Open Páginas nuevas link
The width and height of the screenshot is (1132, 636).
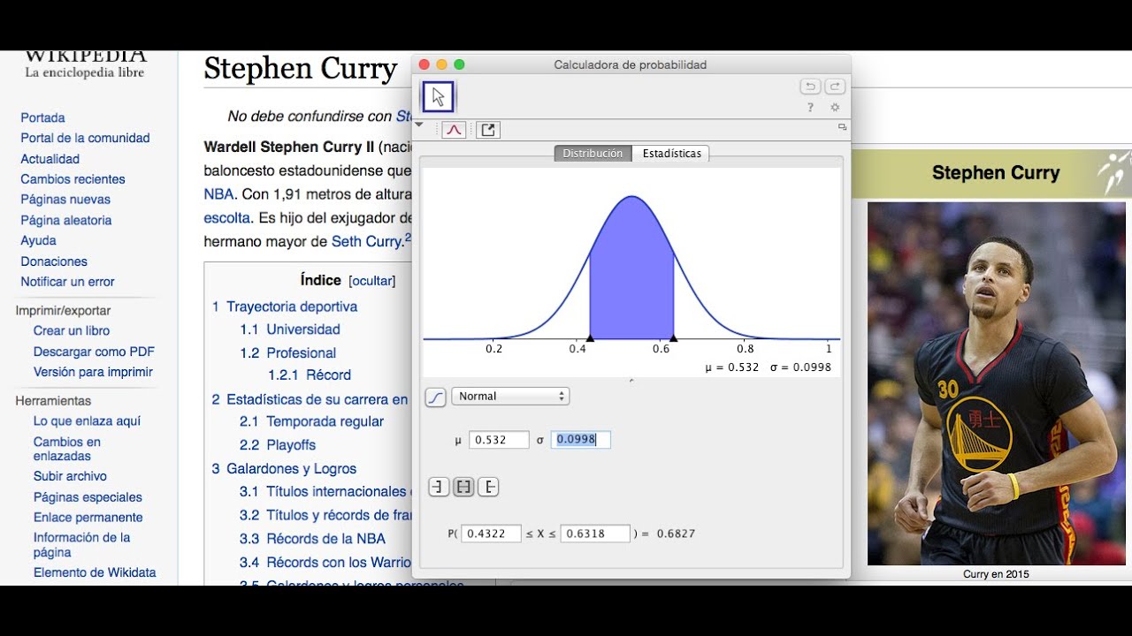[65, 200]
